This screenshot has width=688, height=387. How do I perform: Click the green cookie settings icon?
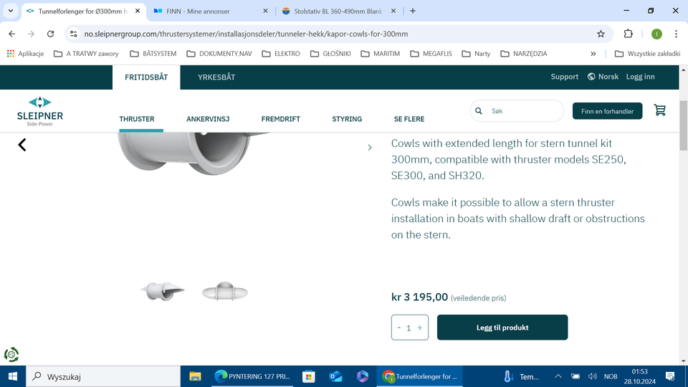(11, 355)
